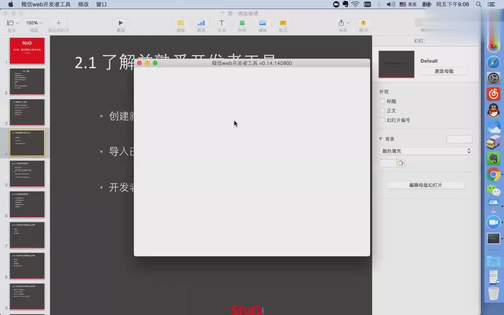The image size is (504, 315).
Task: Open Keynote from the Dock
Action: click(x=493, y=206)
